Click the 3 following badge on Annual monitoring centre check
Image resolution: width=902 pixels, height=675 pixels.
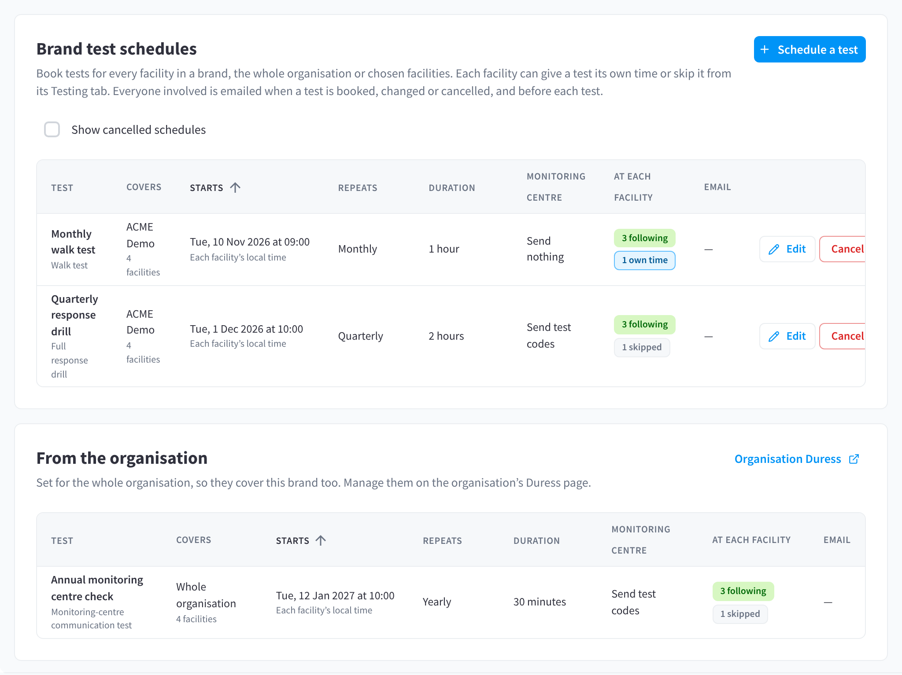pyautogui.click(x=743, y=591)
